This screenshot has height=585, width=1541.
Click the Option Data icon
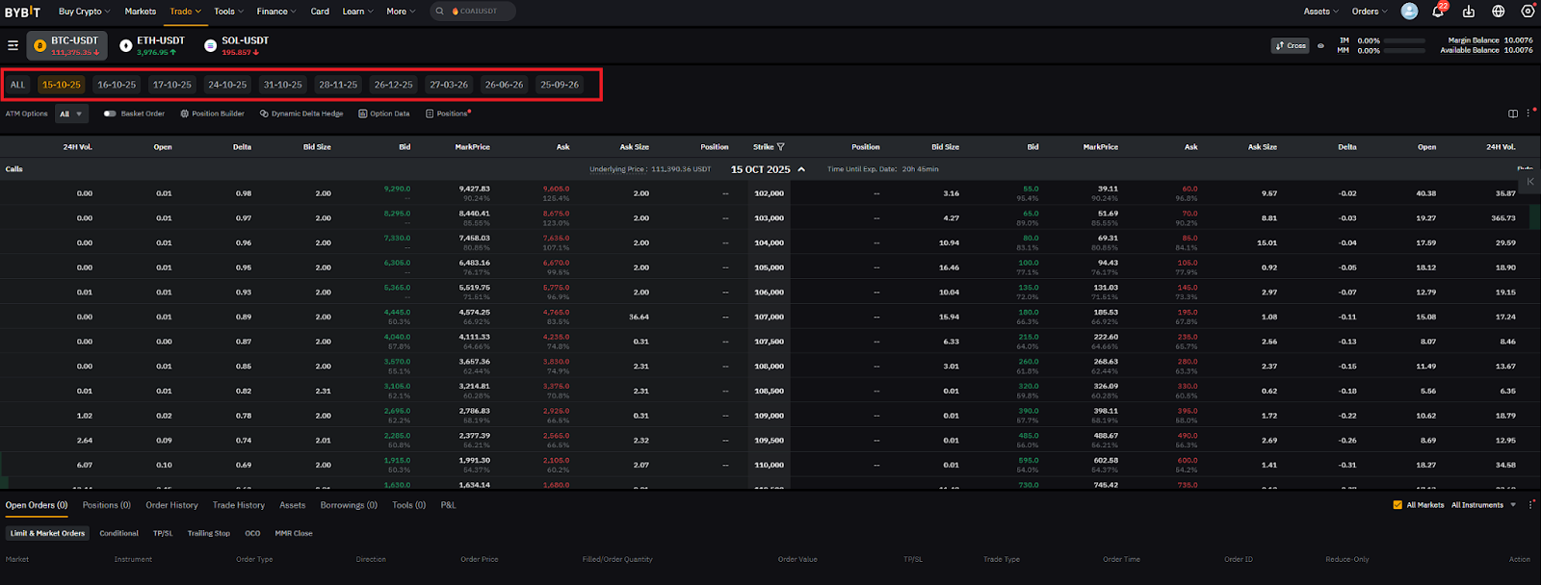coord(363,114)
